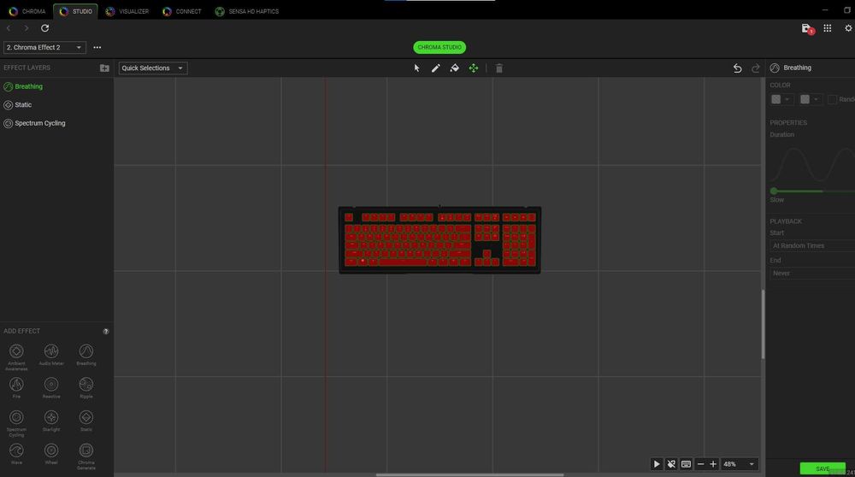Open Add Effect help question mark

coord(106,332)
